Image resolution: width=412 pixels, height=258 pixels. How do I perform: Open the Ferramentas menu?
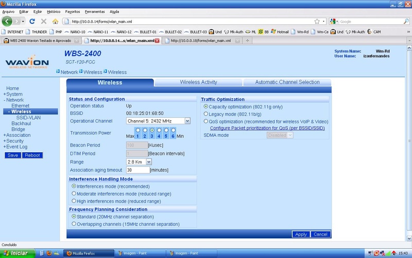[x=95, y=11]
